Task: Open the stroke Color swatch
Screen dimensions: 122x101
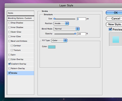Action: [52, 47]
